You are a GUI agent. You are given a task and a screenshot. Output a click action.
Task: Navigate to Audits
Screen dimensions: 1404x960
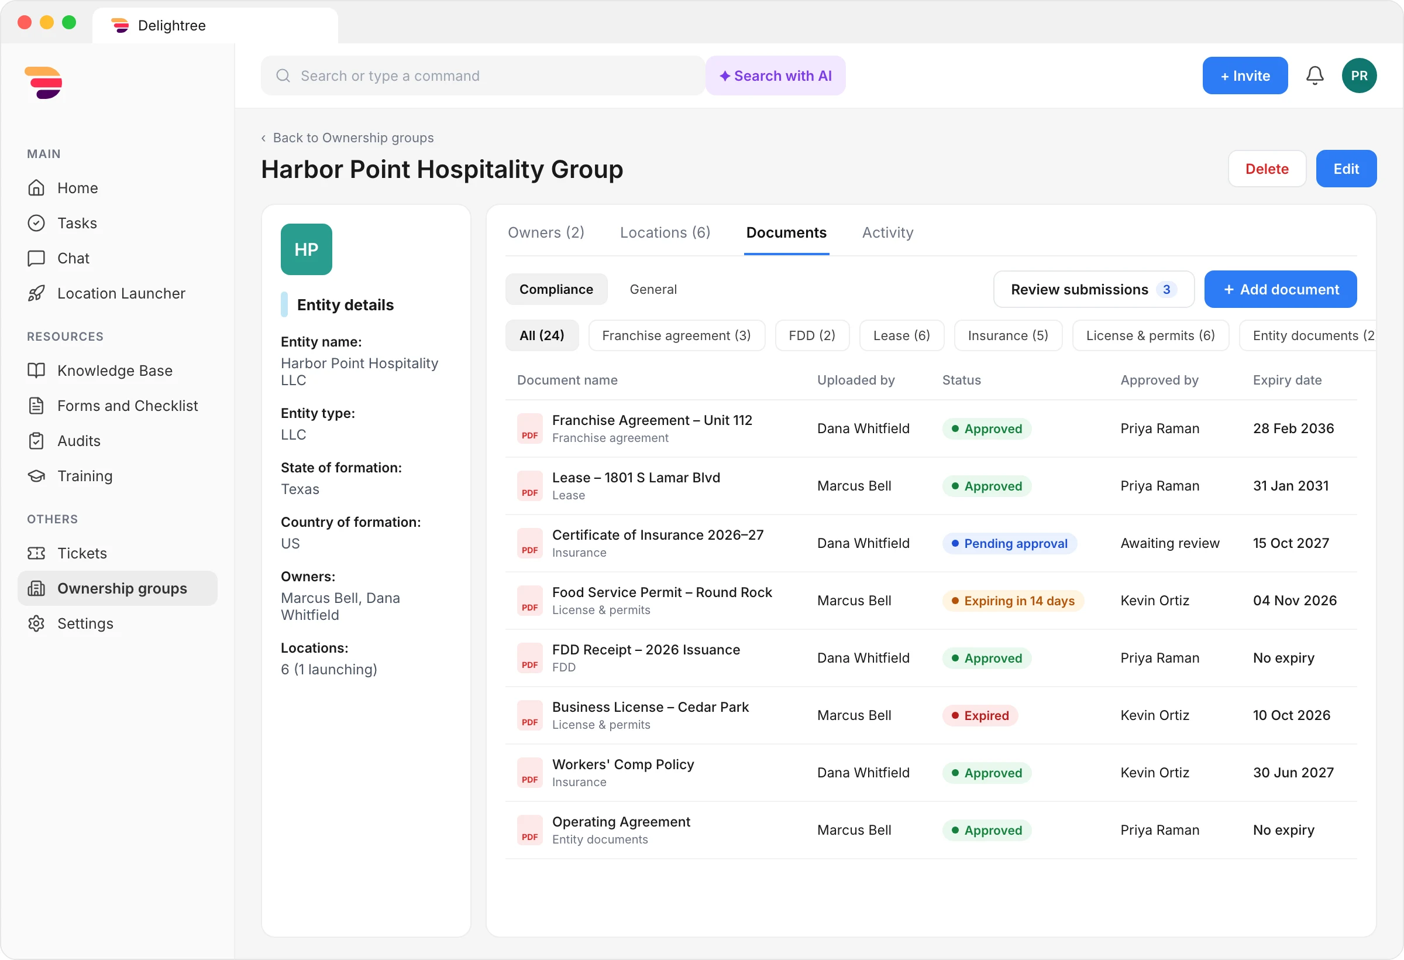click(x=118, y=441)
